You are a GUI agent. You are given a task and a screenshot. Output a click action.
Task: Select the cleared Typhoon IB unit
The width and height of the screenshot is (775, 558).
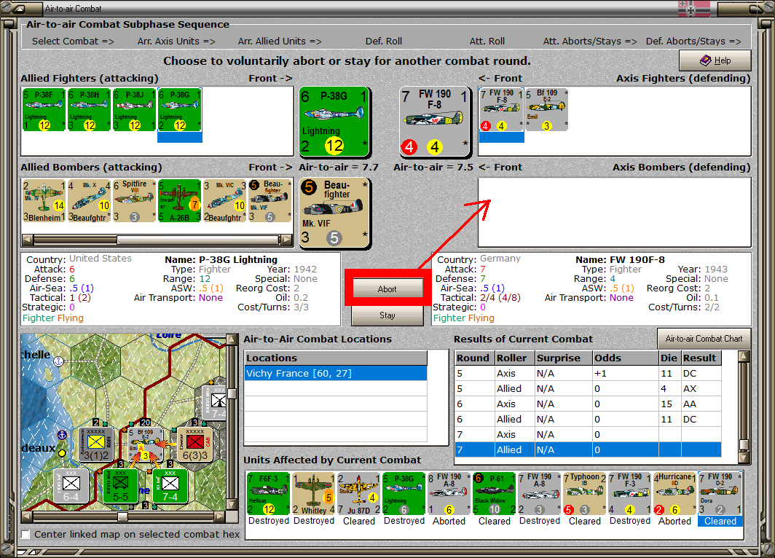[x=585, y=493]
